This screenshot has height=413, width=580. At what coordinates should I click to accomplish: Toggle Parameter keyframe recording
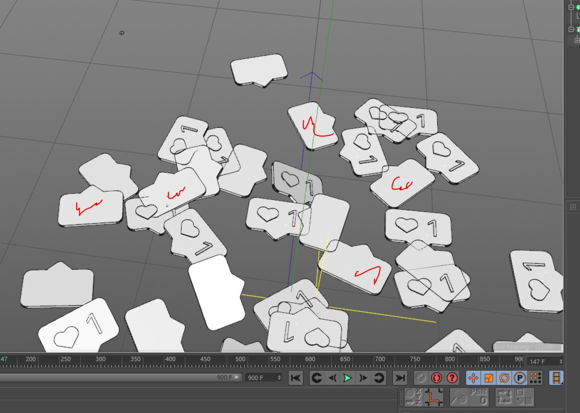click(519, 378)
